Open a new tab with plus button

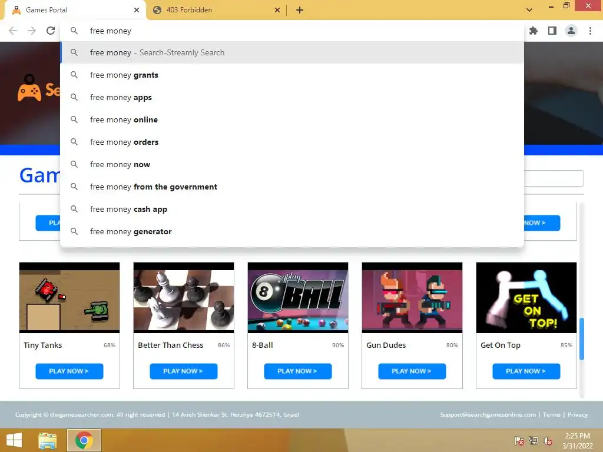tap(300, 10)
